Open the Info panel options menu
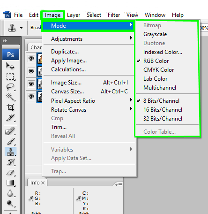 [x=119, y=184]
